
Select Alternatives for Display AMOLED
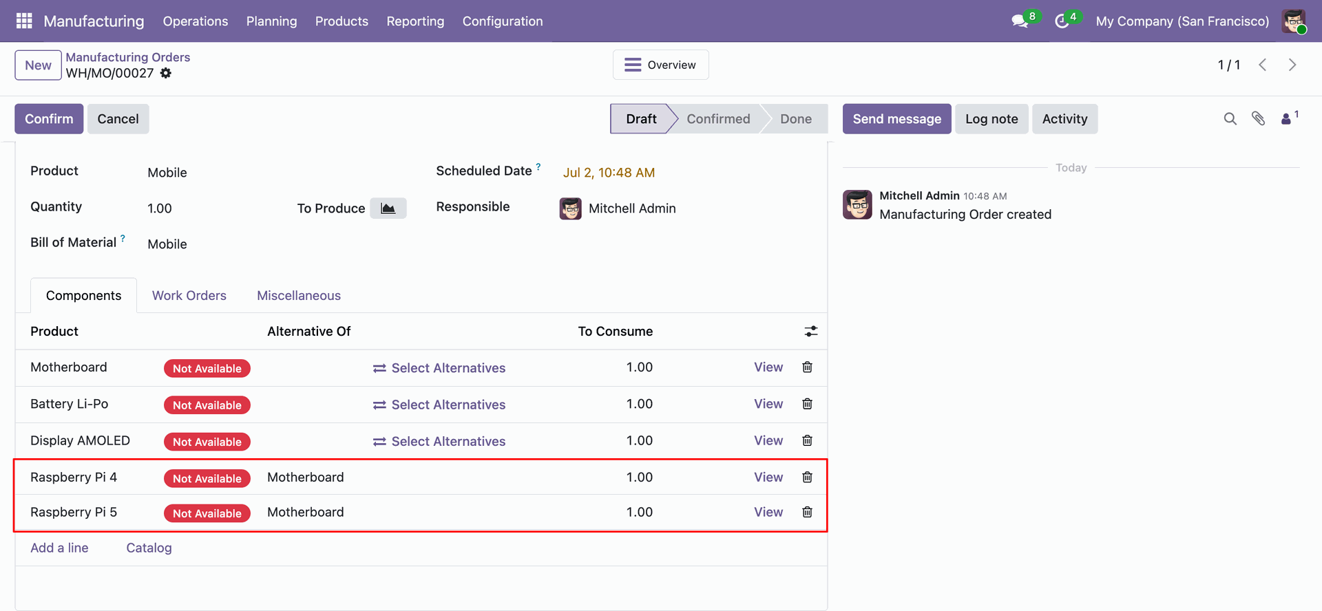[439, 441]
